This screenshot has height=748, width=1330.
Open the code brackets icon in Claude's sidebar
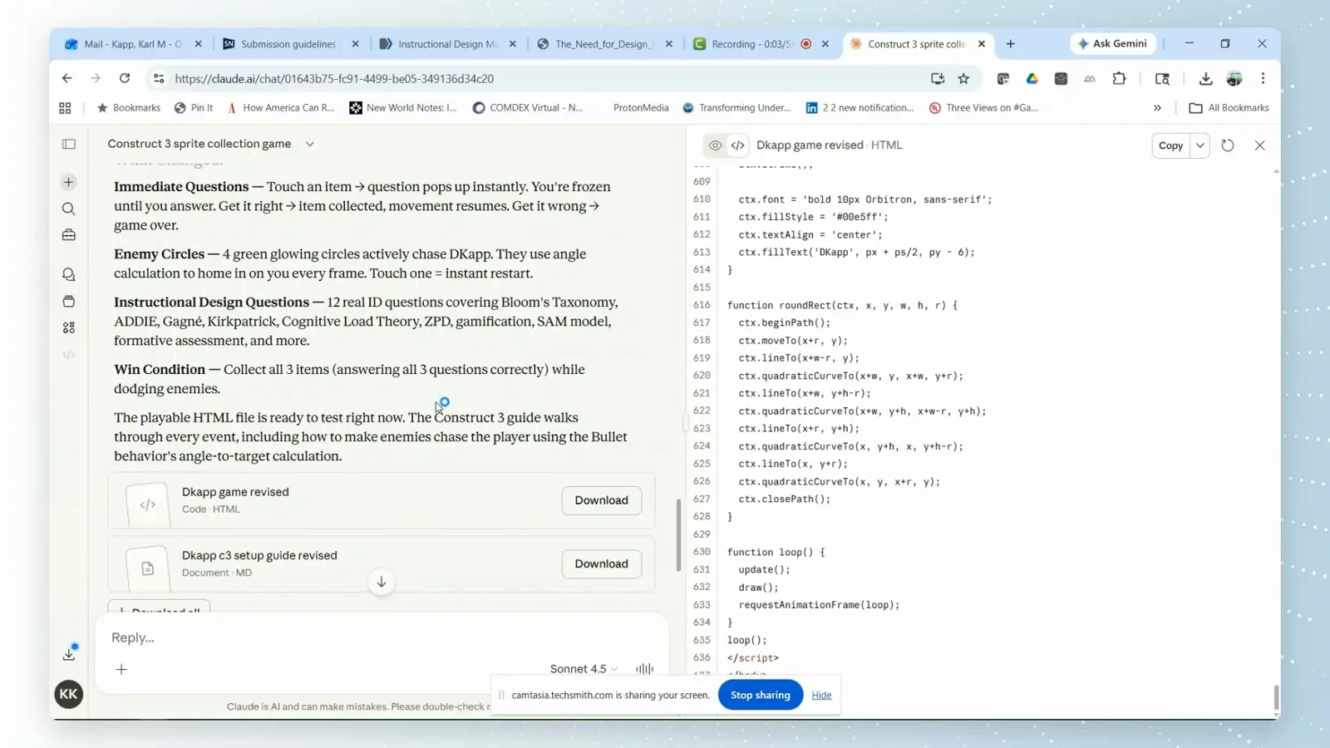[69, 355]
